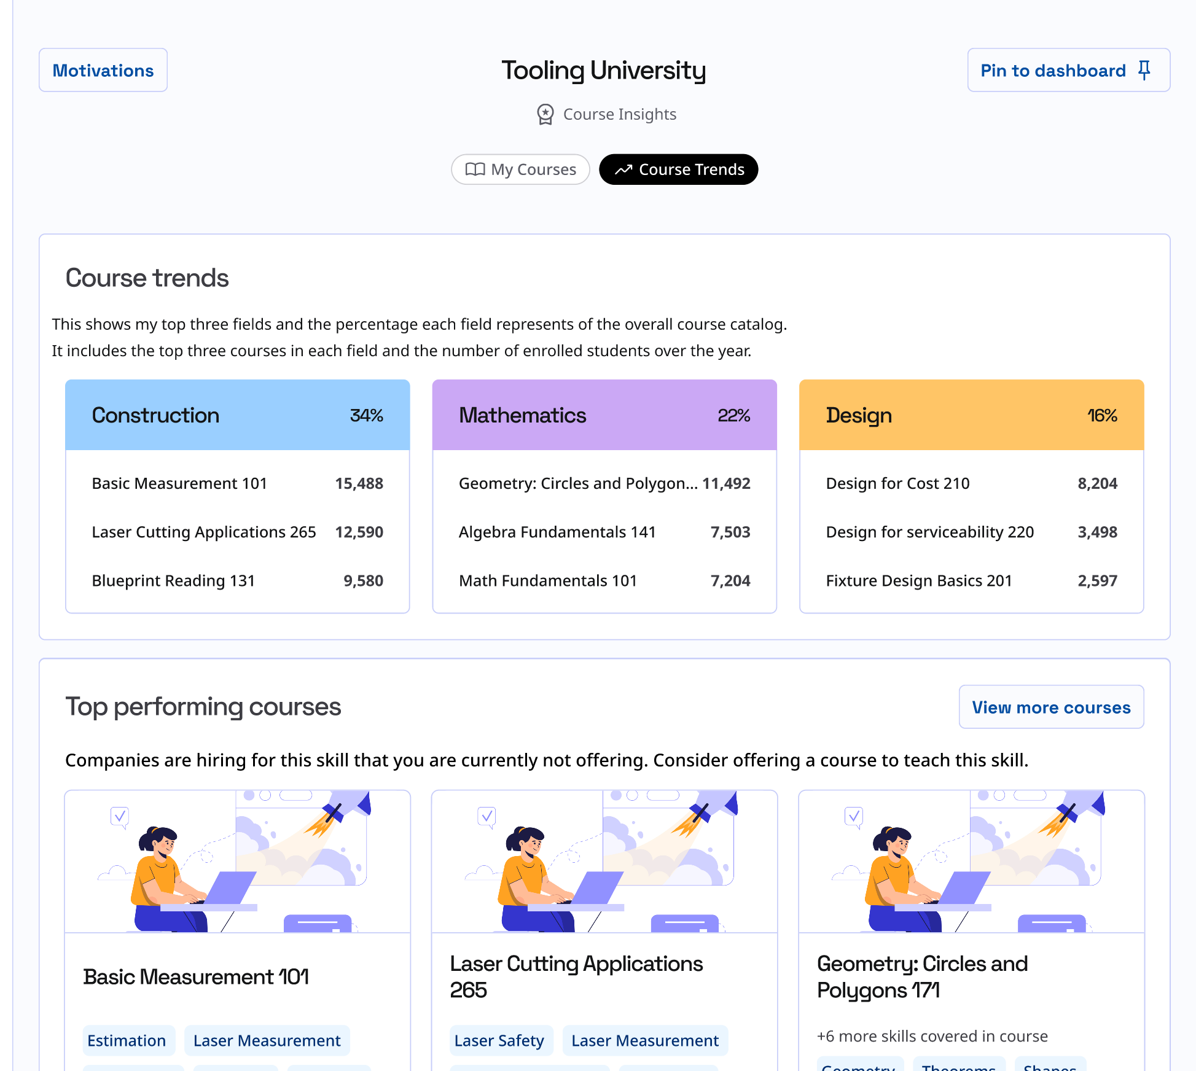
Task: Click the orange Design field header
Action: [x=971, y=415]
